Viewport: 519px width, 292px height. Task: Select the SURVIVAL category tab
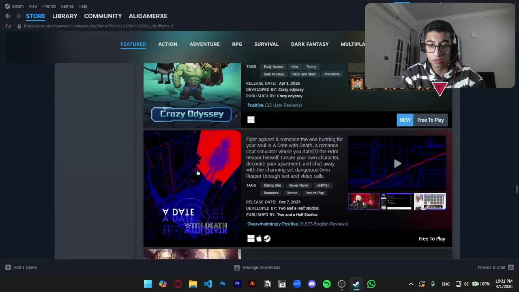click(x=266, y=44)
